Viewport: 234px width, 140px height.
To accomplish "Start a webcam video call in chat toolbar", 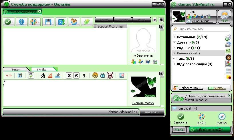I will (x=22, y=22).
